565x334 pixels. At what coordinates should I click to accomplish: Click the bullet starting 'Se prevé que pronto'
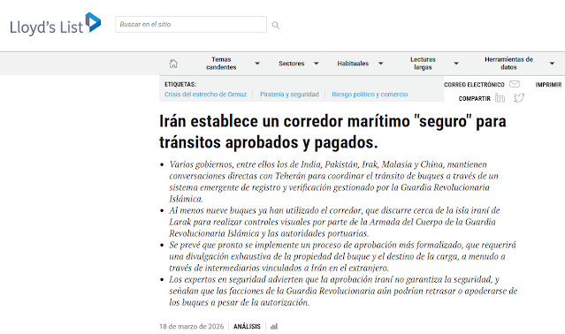point(342,256)
